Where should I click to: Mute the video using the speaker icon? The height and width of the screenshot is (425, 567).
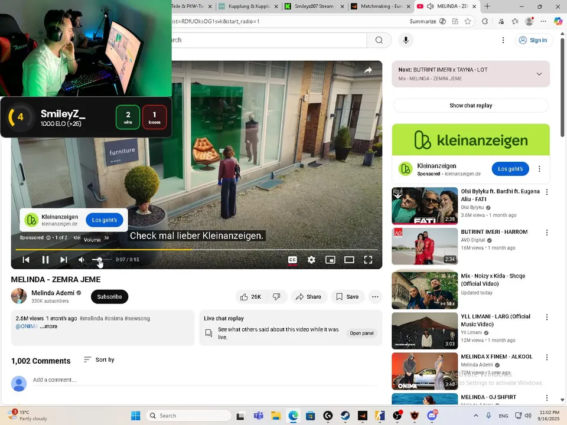click(x=82, y=260)
